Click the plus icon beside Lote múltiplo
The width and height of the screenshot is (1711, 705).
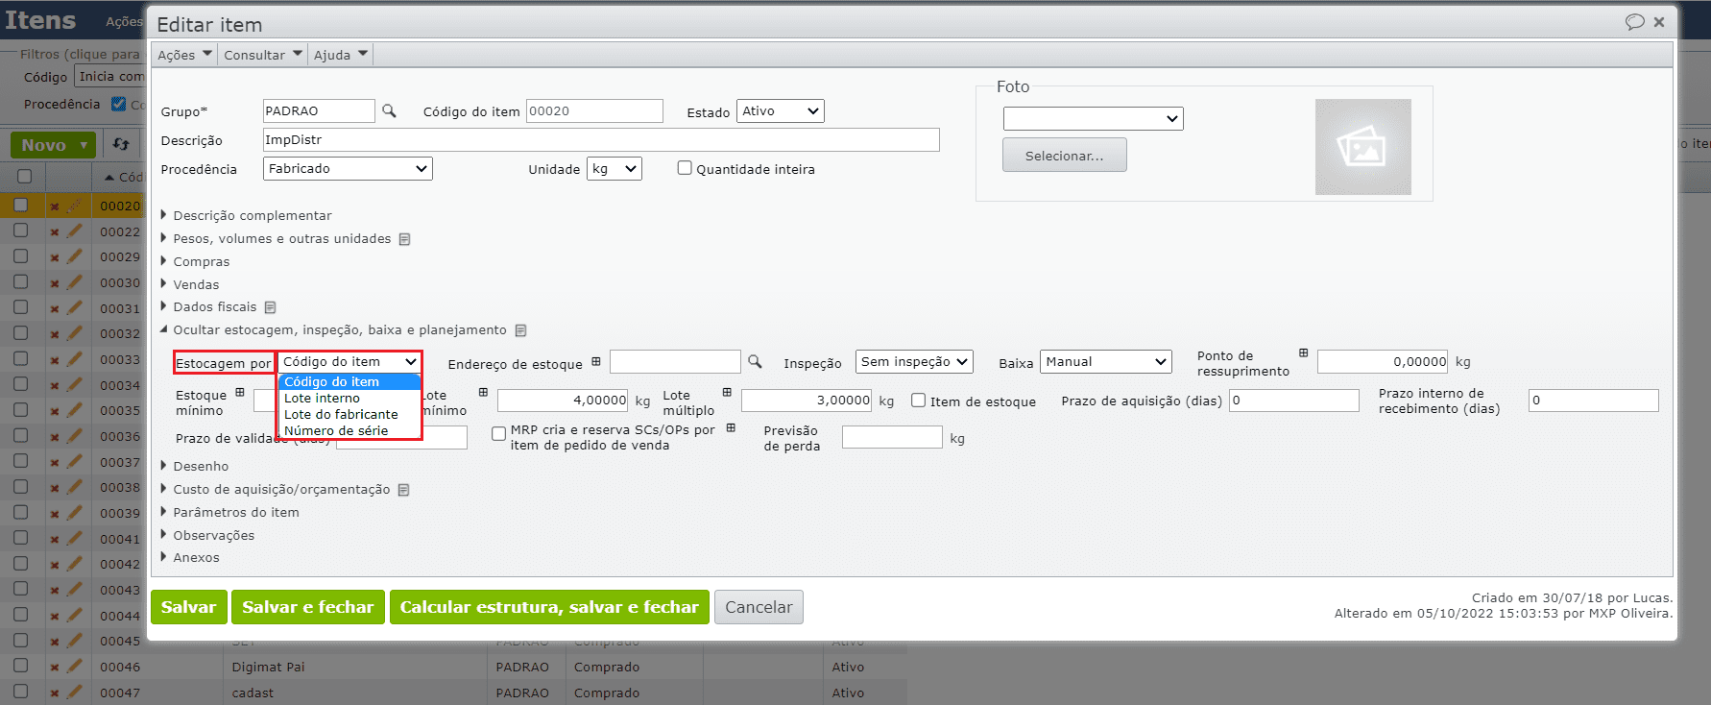click(x=727, y=392)
